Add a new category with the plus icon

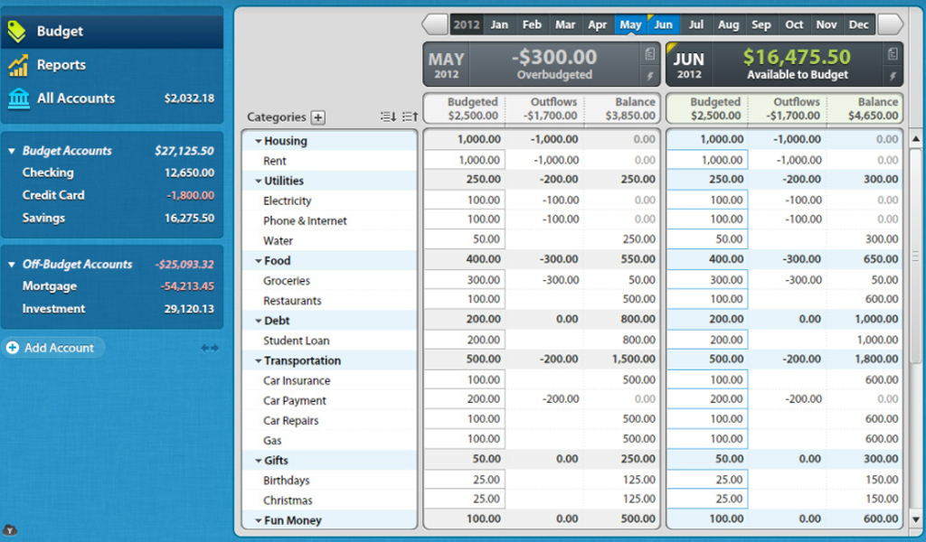point(317,117)
